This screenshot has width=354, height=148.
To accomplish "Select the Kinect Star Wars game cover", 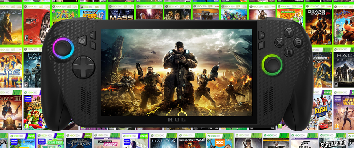I will 344,110.
